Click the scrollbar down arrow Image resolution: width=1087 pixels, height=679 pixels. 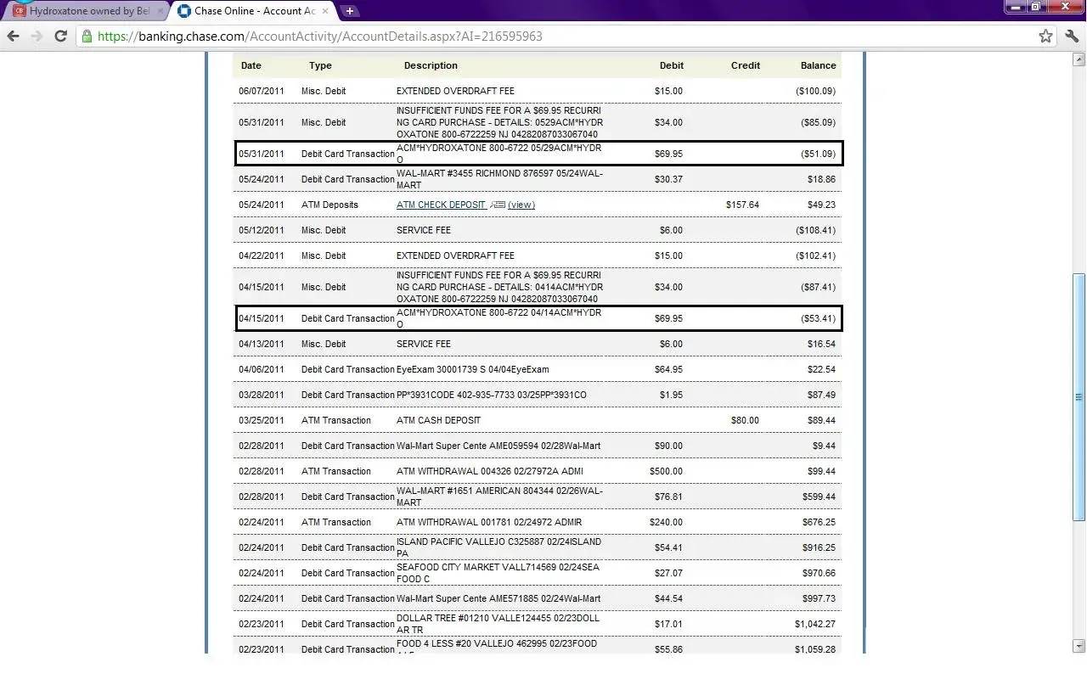[x=1079, y=645]
